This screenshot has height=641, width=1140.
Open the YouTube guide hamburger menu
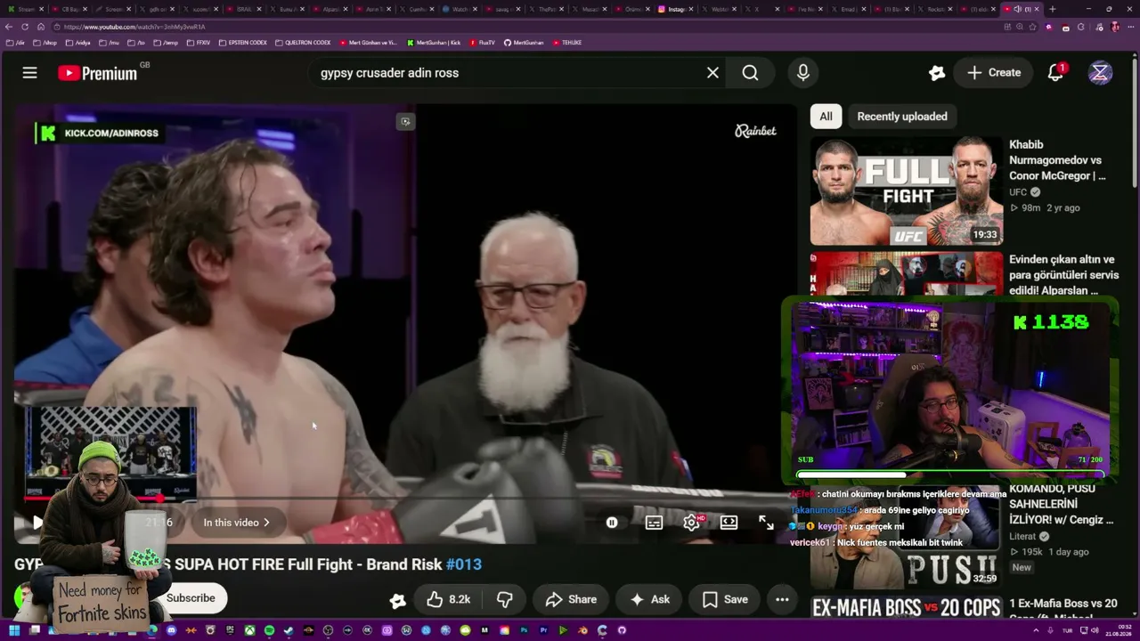29,73
